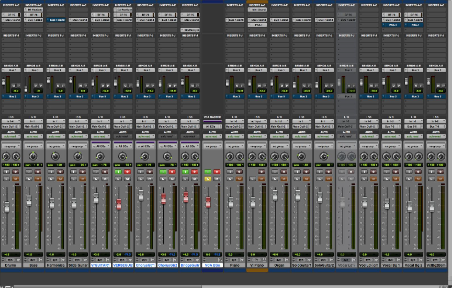This screenshot has height=288, width=452.
Task: Open the ModDelay insert on BridgeGuitr
Action: click(190, 30)
